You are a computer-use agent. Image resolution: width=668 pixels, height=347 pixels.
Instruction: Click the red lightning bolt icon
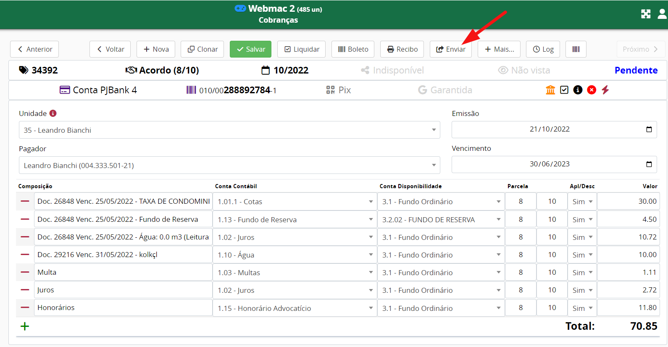605,90
